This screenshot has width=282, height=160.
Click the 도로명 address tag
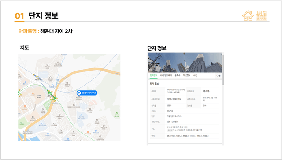coord(170,130)
